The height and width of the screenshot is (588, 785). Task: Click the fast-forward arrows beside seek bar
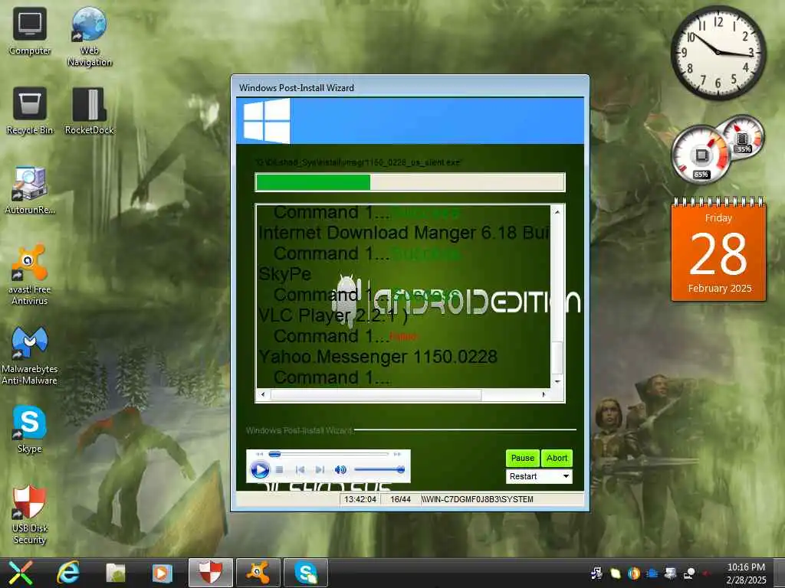coord(397,454)
